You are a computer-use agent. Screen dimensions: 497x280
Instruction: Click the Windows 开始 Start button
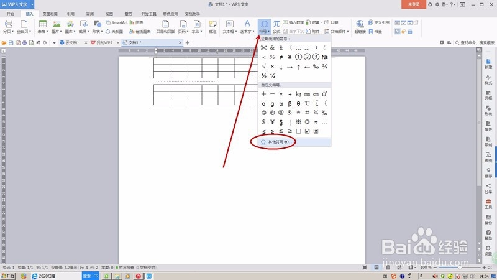[x=8, y=276]
